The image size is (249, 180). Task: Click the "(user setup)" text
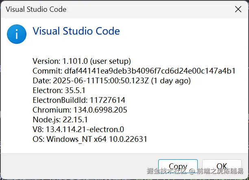click(x=110, y=61)
